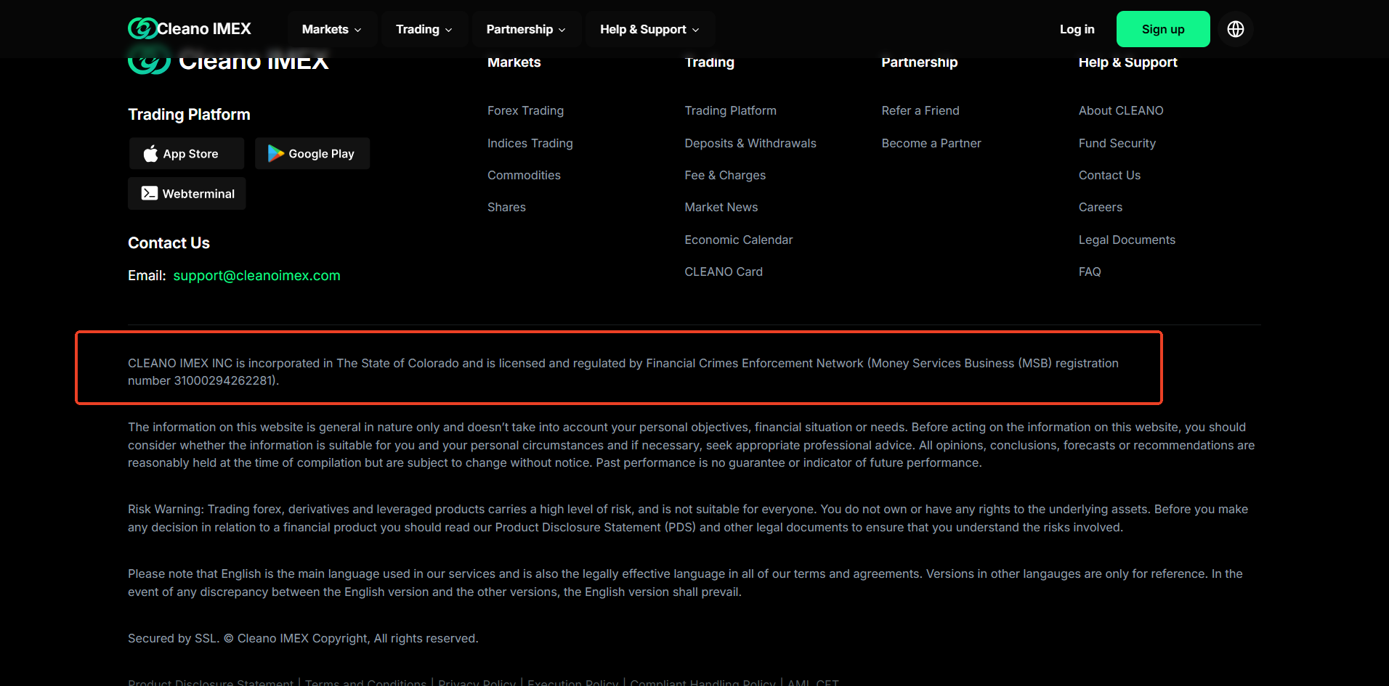The height and width of the screenshot is (686, 1389).
Task: Open the Fund Security link
Action: point(1117,143)
